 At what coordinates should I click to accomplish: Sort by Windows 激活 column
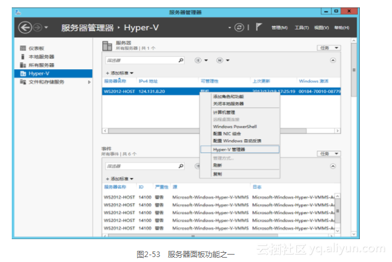(313, 81)
